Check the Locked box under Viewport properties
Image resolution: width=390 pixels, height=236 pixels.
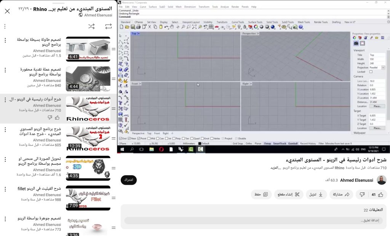(371, 71)
